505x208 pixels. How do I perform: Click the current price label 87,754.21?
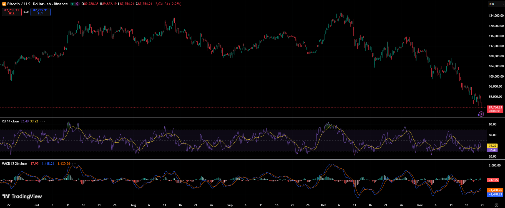tap(495, 107)
